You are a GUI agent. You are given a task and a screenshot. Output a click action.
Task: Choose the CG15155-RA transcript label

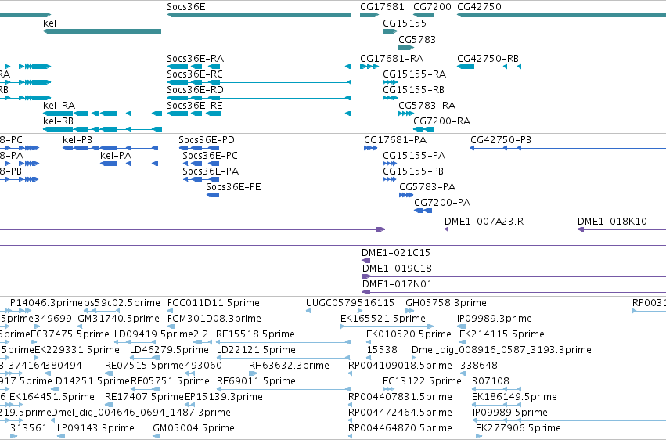click(415, 74)
